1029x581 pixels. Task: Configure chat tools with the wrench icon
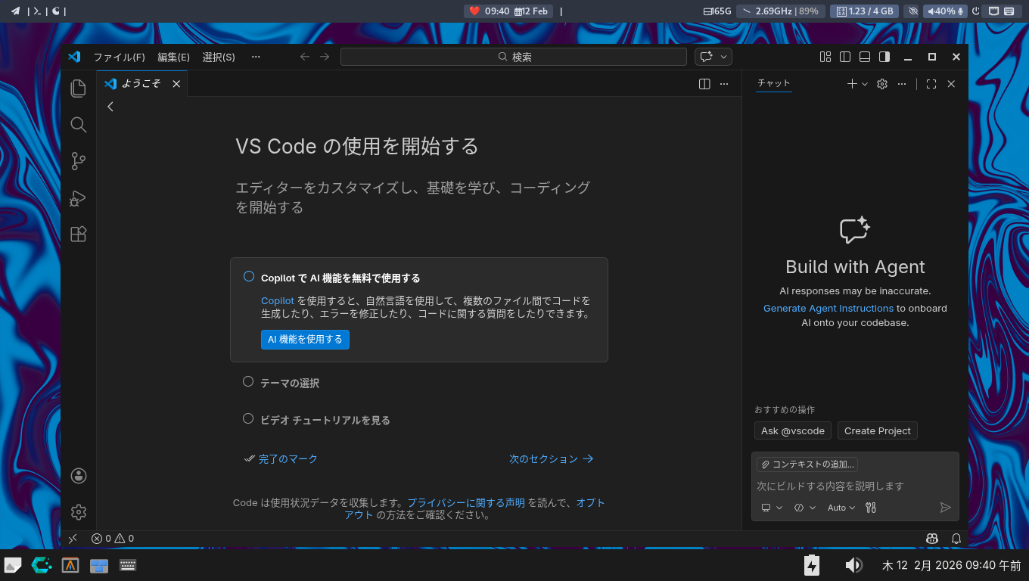coord(871,508)
